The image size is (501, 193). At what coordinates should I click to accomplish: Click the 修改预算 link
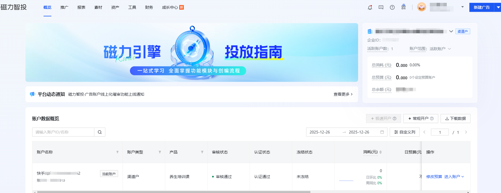(434, 177)
